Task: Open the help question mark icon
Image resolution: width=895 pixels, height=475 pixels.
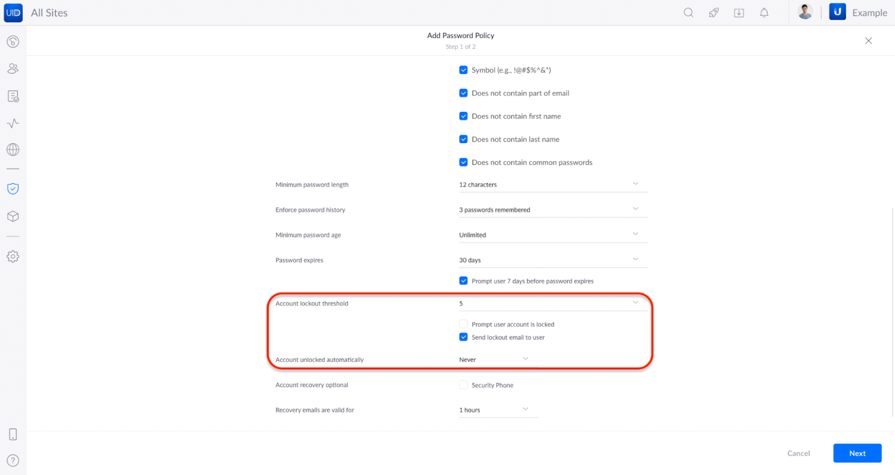Action: coord(13,460)
